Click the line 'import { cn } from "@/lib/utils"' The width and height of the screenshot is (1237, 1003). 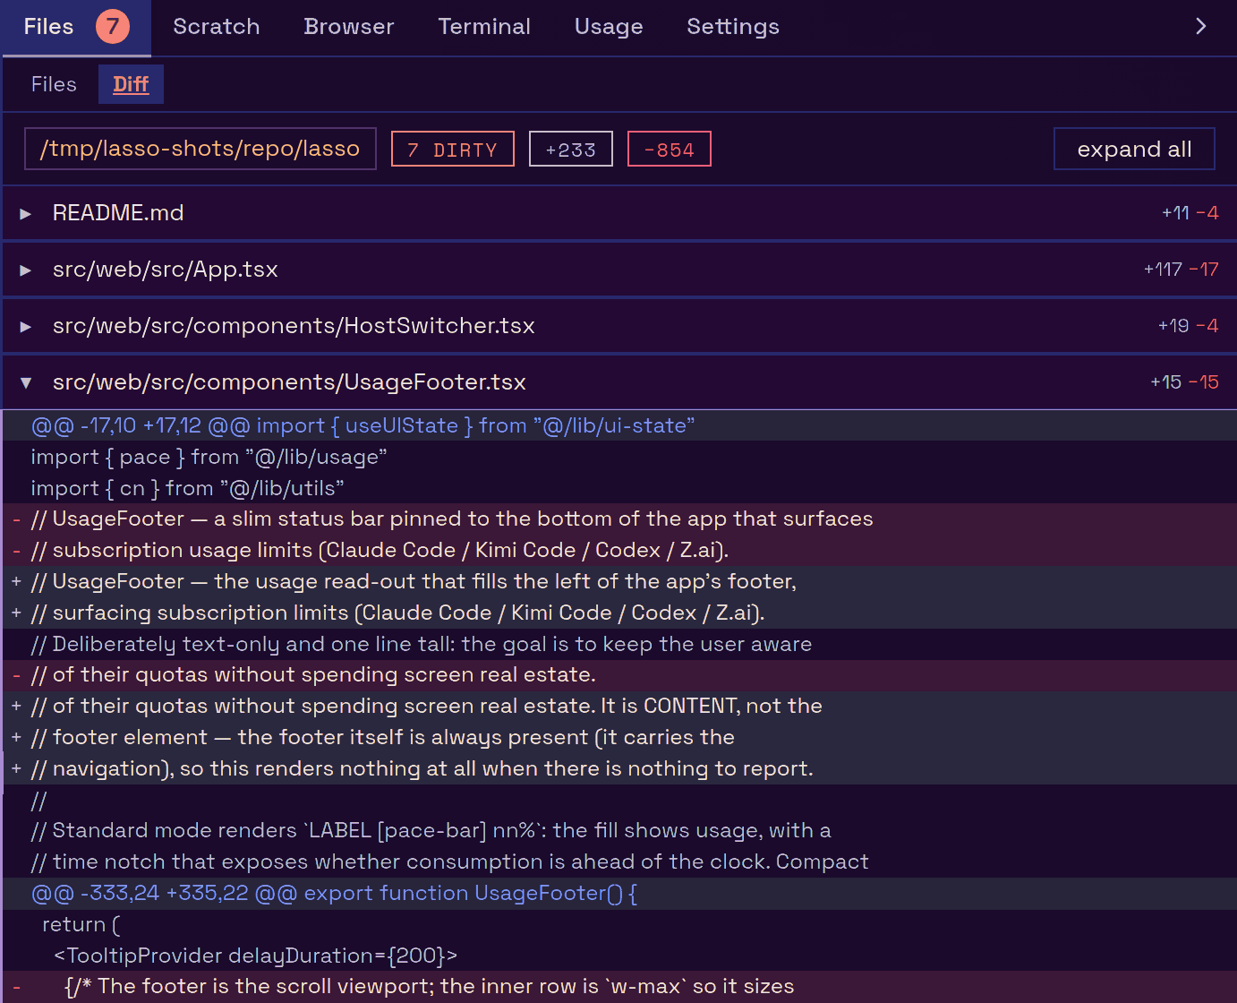click(619, 488)
